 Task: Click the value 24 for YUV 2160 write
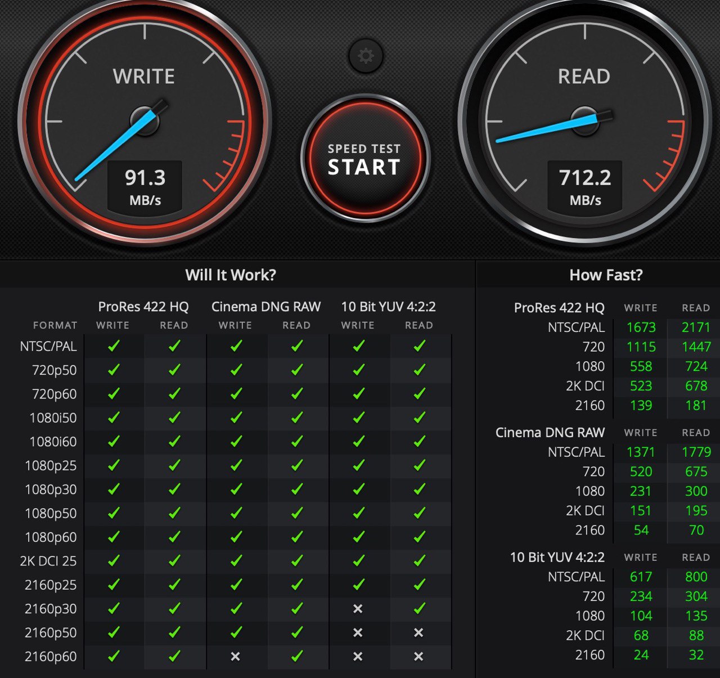641,655
